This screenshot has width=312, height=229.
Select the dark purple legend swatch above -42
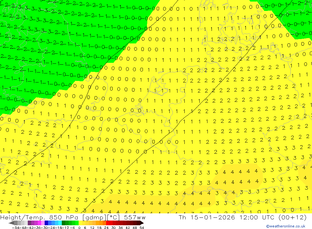29,223
